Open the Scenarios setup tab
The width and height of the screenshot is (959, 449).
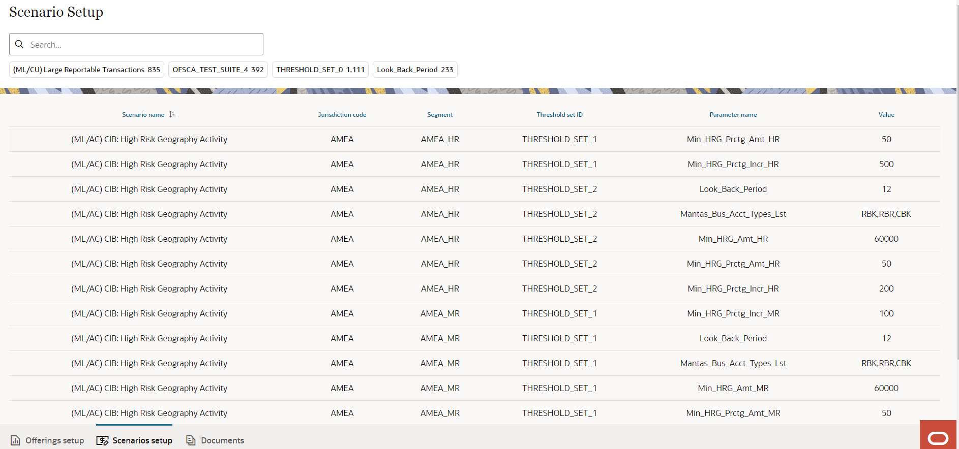pyautogui.click(x=134, y=440)
